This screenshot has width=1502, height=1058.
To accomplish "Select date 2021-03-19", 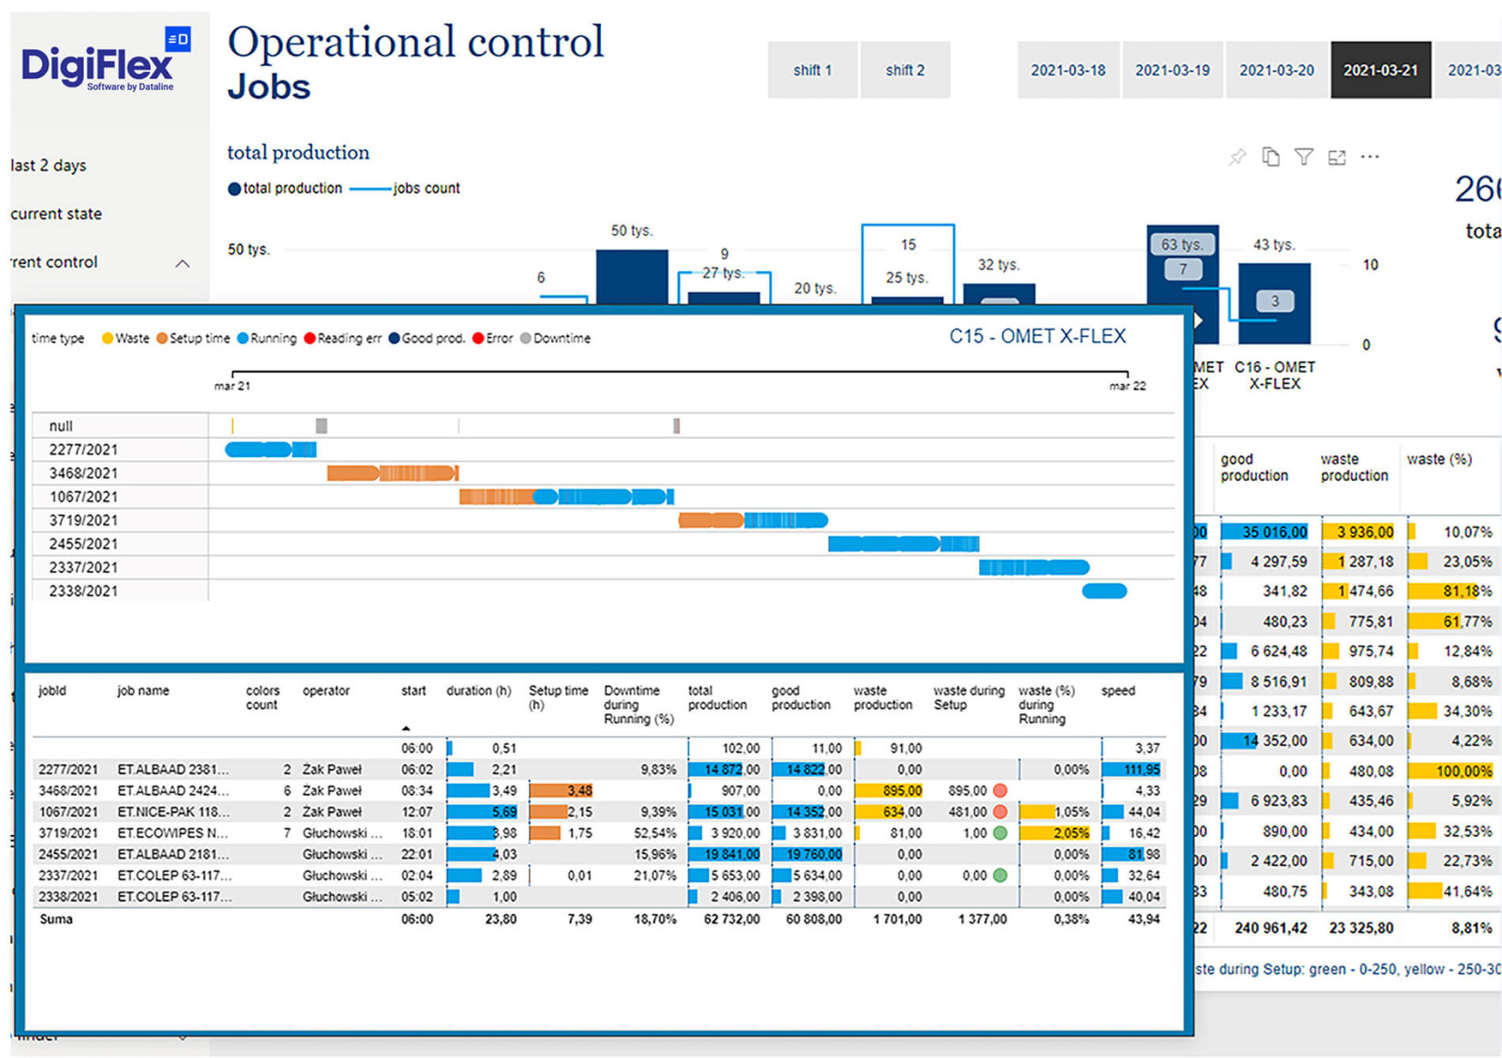I will [x=1172, y=70].
